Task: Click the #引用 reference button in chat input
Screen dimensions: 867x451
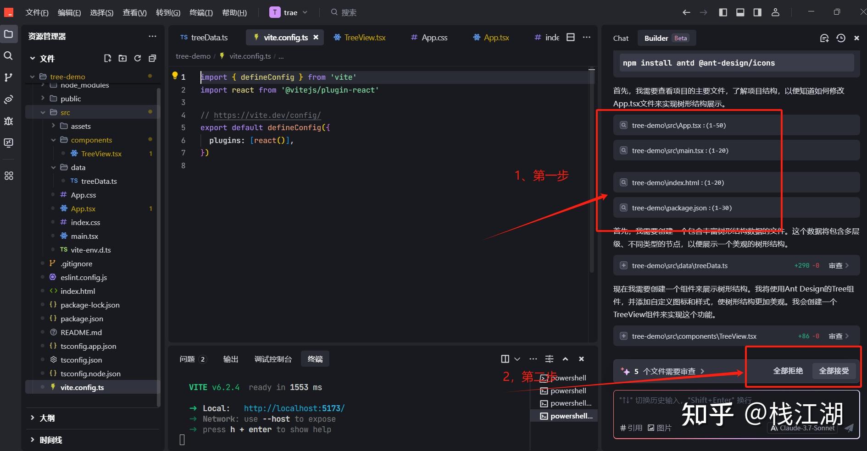Action: point(631,428)
